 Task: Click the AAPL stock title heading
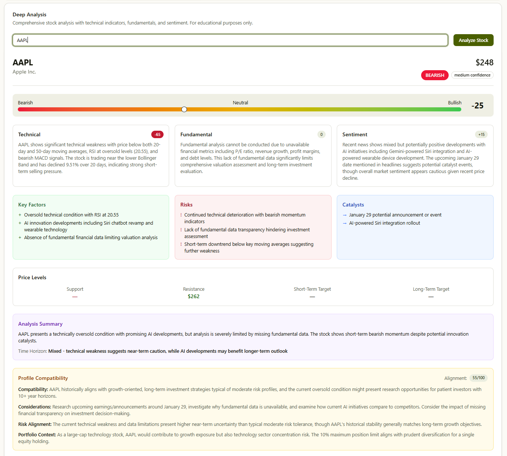coord(23,62)
